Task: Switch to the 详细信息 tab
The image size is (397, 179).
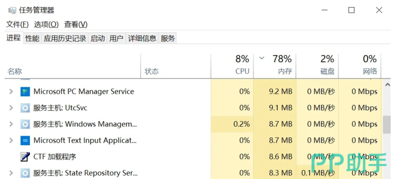Action: (x=142, y=38)
